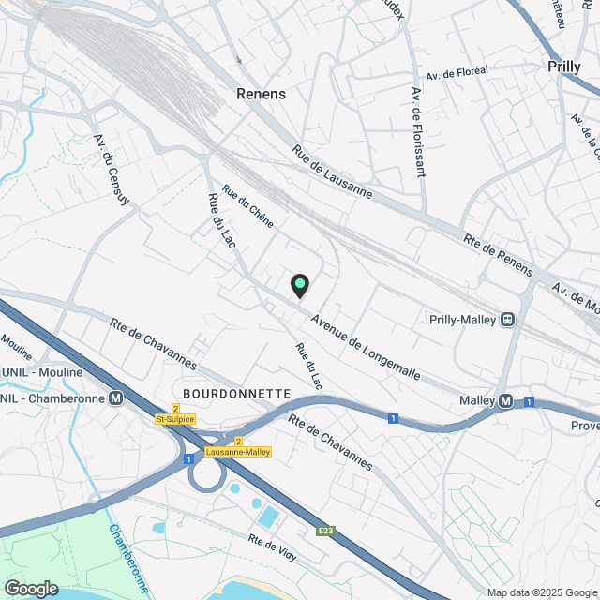Screen dimensions: 600x600
Task: Click route 1 shield at the interchange
Action: [188, 458]
